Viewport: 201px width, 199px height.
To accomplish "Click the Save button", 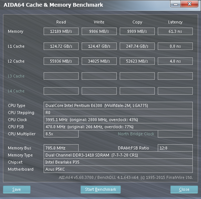I will point(17,189).
